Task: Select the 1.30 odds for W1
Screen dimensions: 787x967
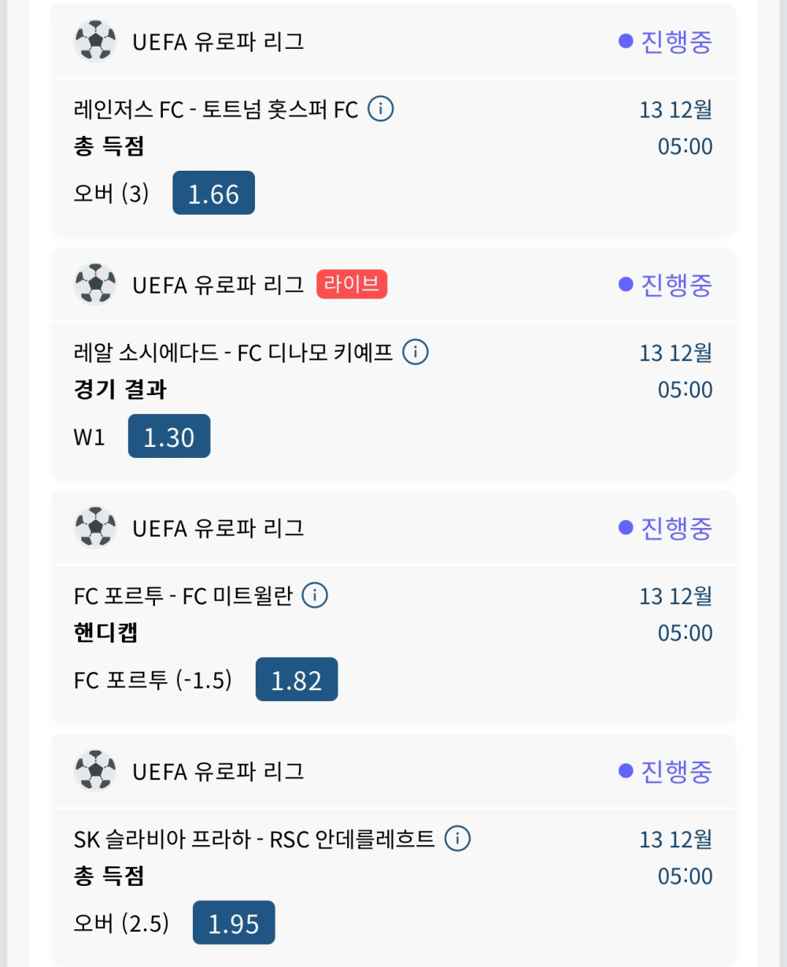Action: [169, 436]
